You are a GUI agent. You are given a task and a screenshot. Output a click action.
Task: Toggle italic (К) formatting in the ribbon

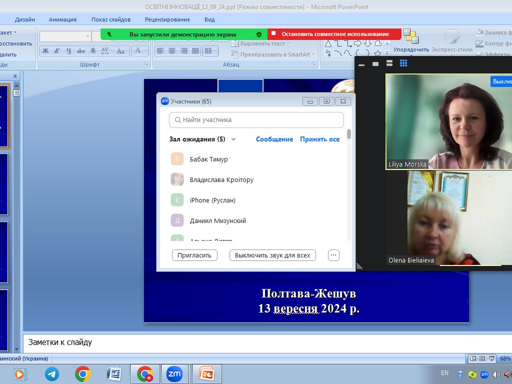pyautogui.click(x=57, y=51)
